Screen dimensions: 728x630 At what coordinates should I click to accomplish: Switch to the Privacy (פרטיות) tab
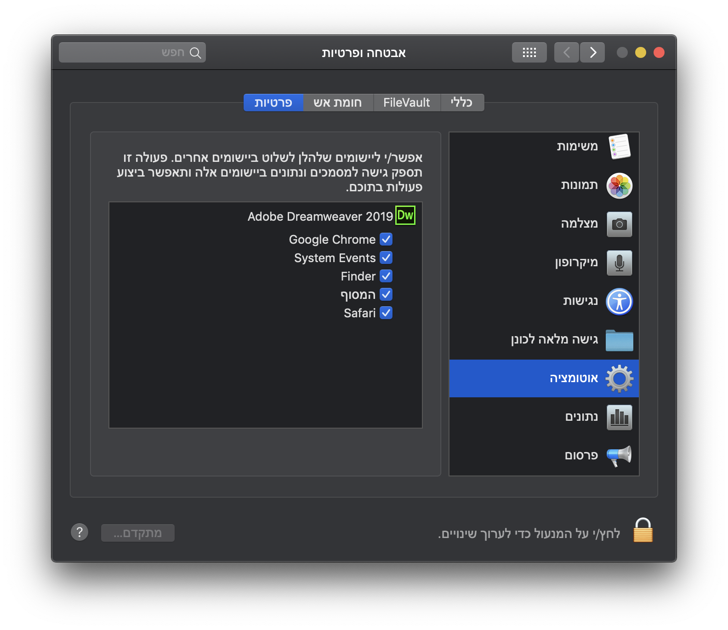273,103
